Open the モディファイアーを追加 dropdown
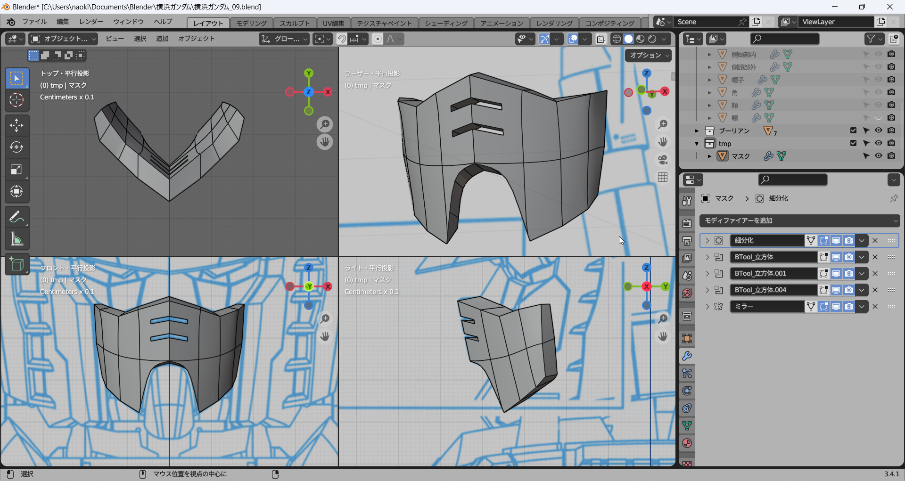Viewport: 905px width, 481px height. (x=799, y=220)
